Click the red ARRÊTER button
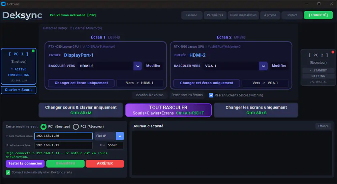 coord(105,163)
